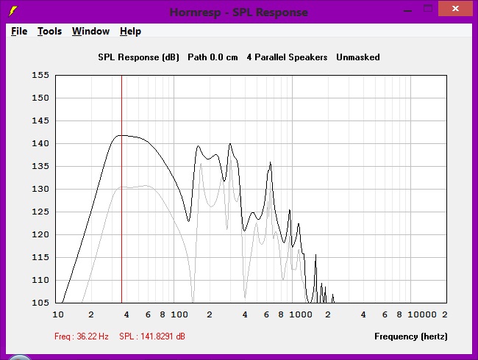Click the 100 Hz axis label
The image size is (478, 360).
point(179,314)
